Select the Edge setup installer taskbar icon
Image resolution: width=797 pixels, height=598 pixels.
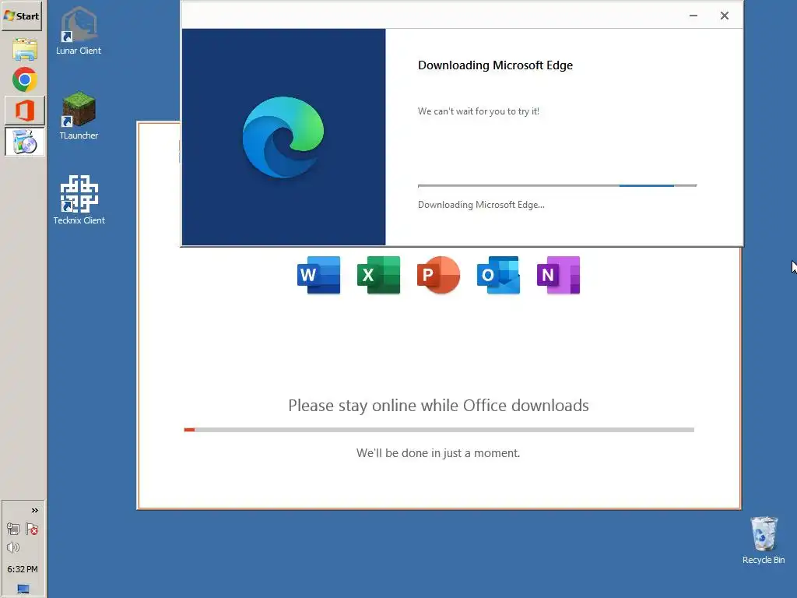[x=24, y=142]
